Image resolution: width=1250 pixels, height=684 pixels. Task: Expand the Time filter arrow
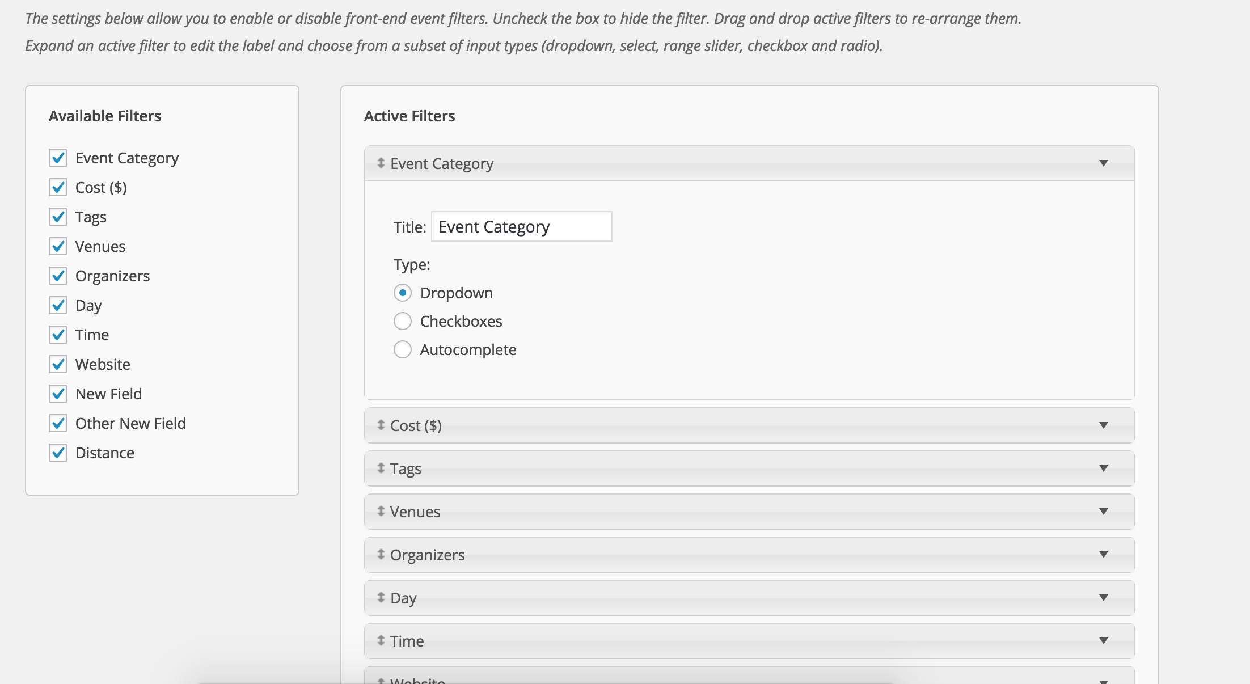point(1103,641)
